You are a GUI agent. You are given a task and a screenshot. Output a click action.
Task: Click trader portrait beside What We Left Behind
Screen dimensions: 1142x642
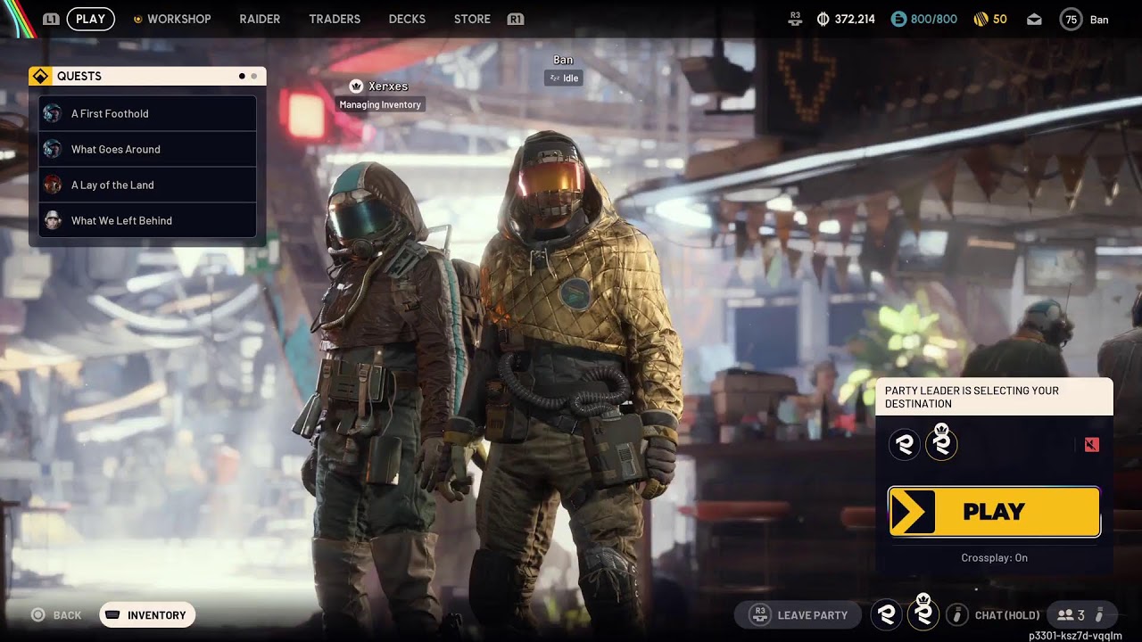(x=53, y=220)
